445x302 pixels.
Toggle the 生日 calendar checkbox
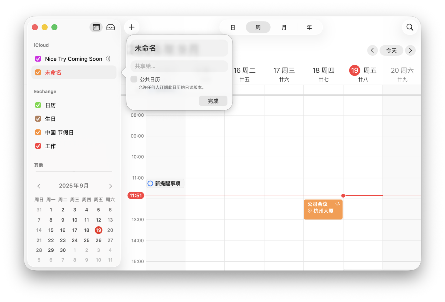point(38,119)
